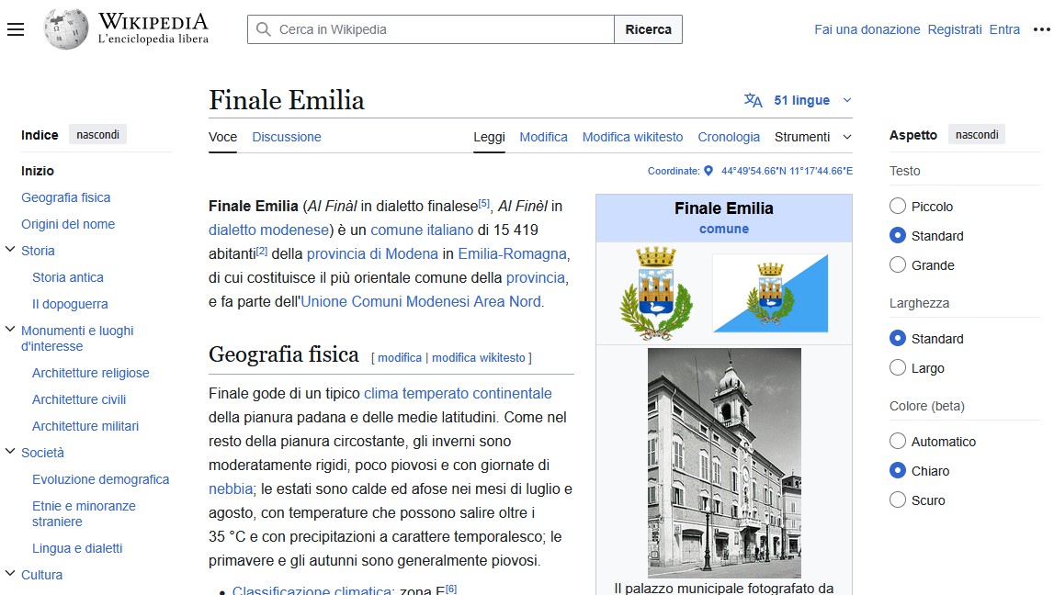Click nascondi to hide the Aspetto panel
The width and height of the screenshot is (1054, 595).
[x=976, y=134]
